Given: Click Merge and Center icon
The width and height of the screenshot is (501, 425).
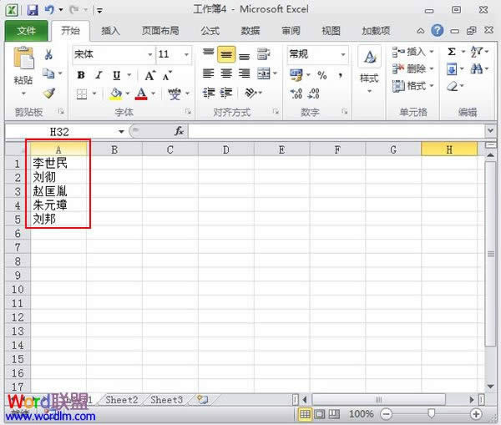Looking at the screenshot, I should coord(264,73).
